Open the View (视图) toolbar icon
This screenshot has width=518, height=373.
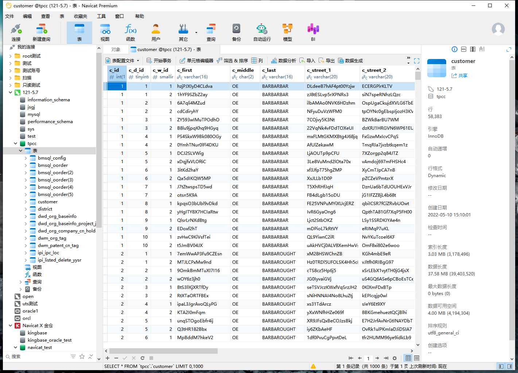[105, 32]
